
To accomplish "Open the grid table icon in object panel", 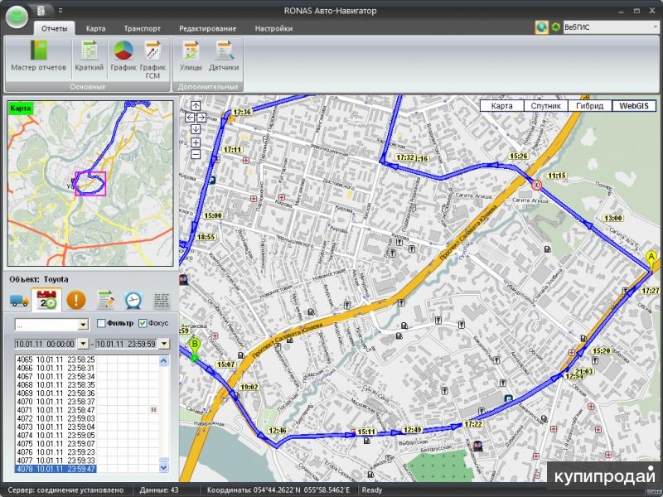I will [162, 301].
